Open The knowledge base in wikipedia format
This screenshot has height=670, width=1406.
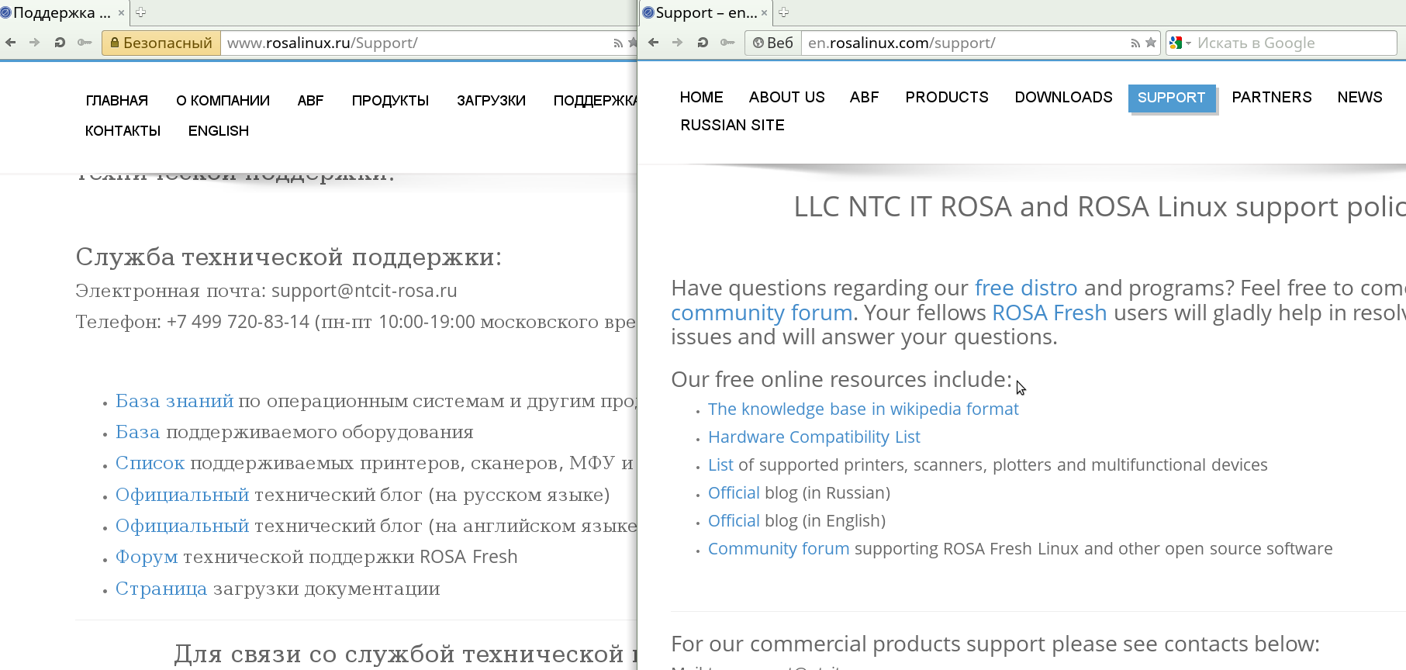click(x=863, y=409)
